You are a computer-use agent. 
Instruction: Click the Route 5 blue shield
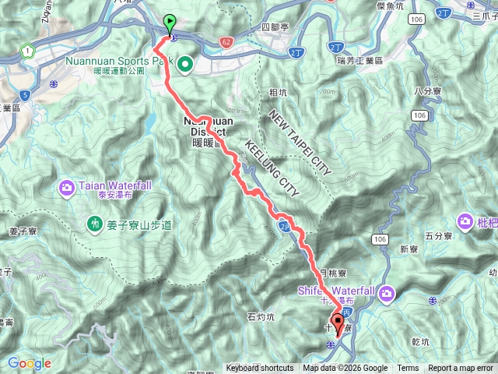(25, 95)
